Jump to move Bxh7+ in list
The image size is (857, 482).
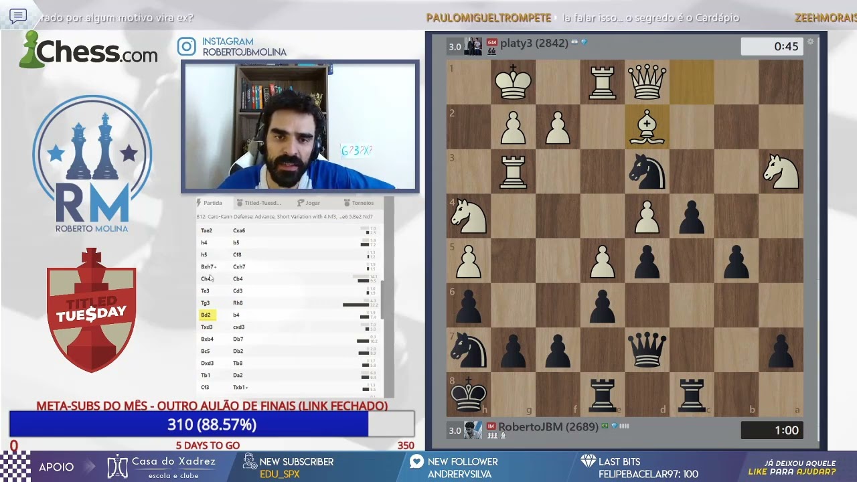click(x=208, y=266)
